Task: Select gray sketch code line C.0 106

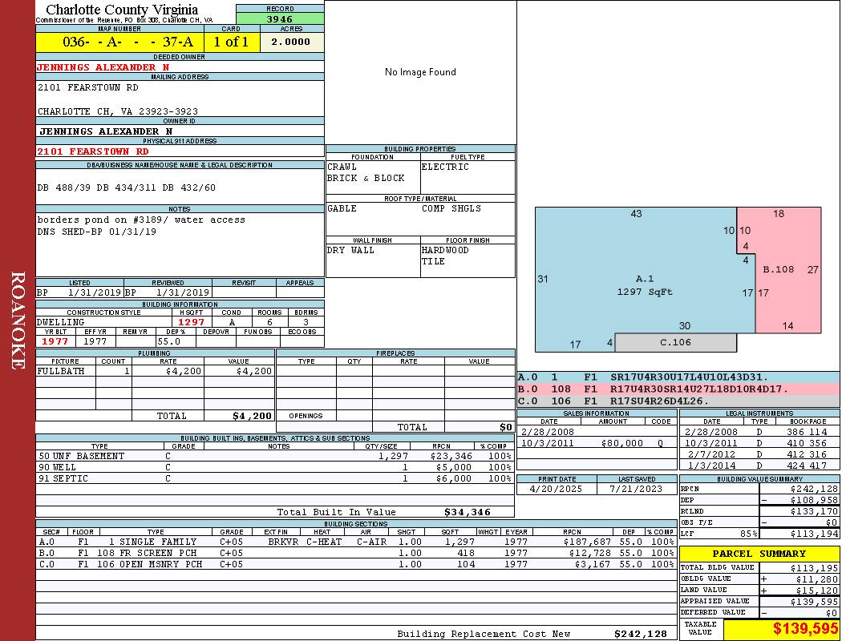Action: pyautogui.click(x=679, y=401)
